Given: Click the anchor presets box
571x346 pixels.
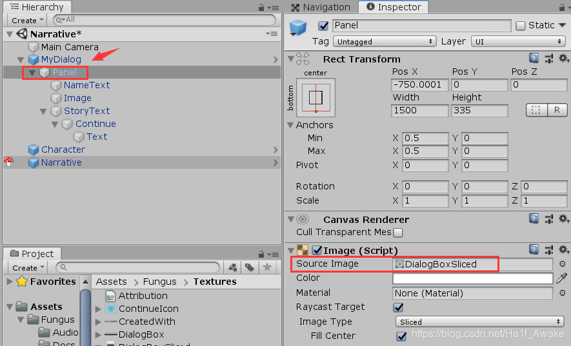Looking at the screenshot, I should pos(316,97).
